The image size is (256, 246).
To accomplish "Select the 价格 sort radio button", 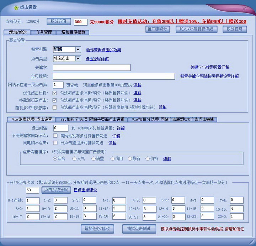I will 148,158.
